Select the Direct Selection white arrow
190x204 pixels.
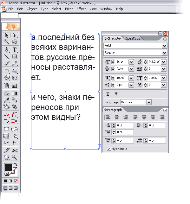point(15,35)
